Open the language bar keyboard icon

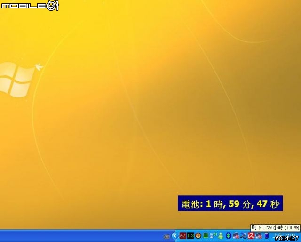[167, 236]
